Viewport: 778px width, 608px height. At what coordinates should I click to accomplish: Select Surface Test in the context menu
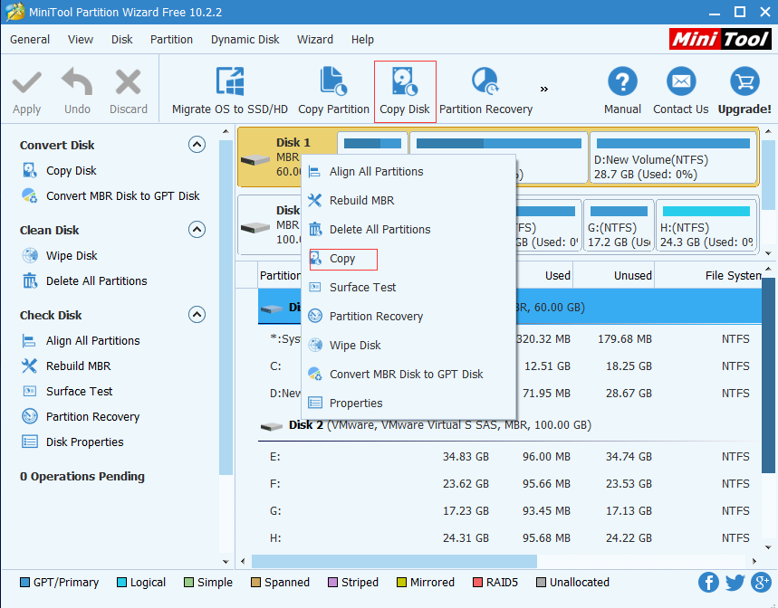click(x=408, y=288)
